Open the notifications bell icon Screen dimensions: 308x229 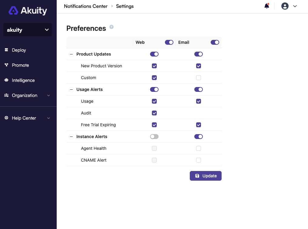pyautogui.click(x=267, y=6)
